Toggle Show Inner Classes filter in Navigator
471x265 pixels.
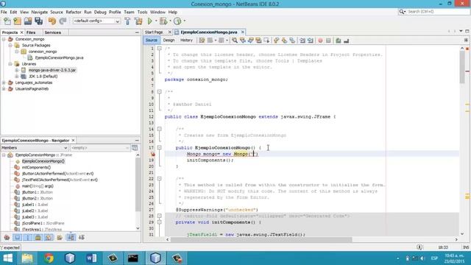click(x=49, y=237)
